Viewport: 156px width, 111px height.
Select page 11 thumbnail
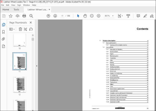(19, 61)
